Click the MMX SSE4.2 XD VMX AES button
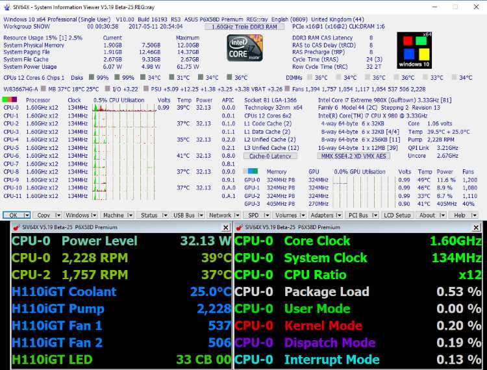The height and width of the screenshot is (370, 487). tap(353, 156)
